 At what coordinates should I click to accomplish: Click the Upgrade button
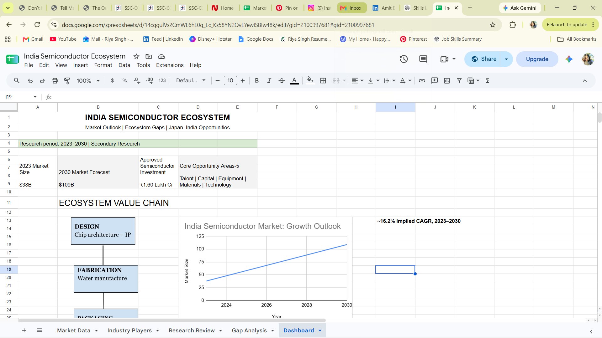click(537, 59)
